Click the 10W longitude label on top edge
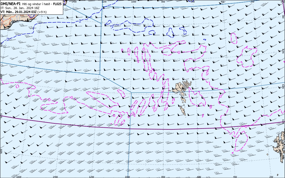 click(134, 2)
